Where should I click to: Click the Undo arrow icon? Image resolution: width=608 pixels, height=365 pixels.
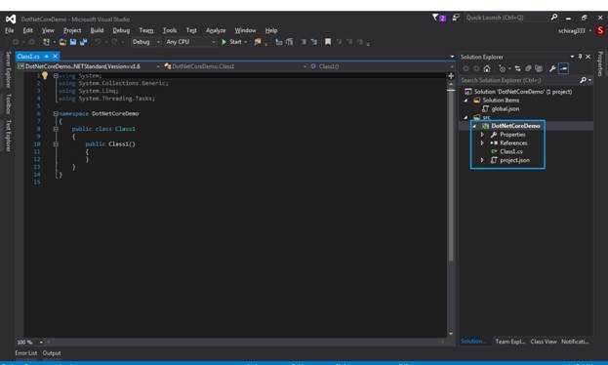[x=98, y=42]
